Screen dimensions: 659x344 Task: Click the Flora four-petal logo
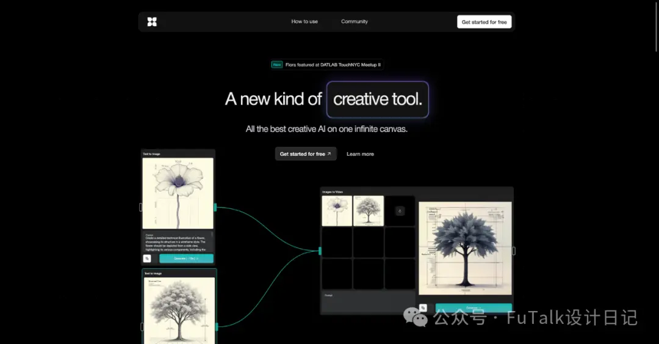click(152, 22)
